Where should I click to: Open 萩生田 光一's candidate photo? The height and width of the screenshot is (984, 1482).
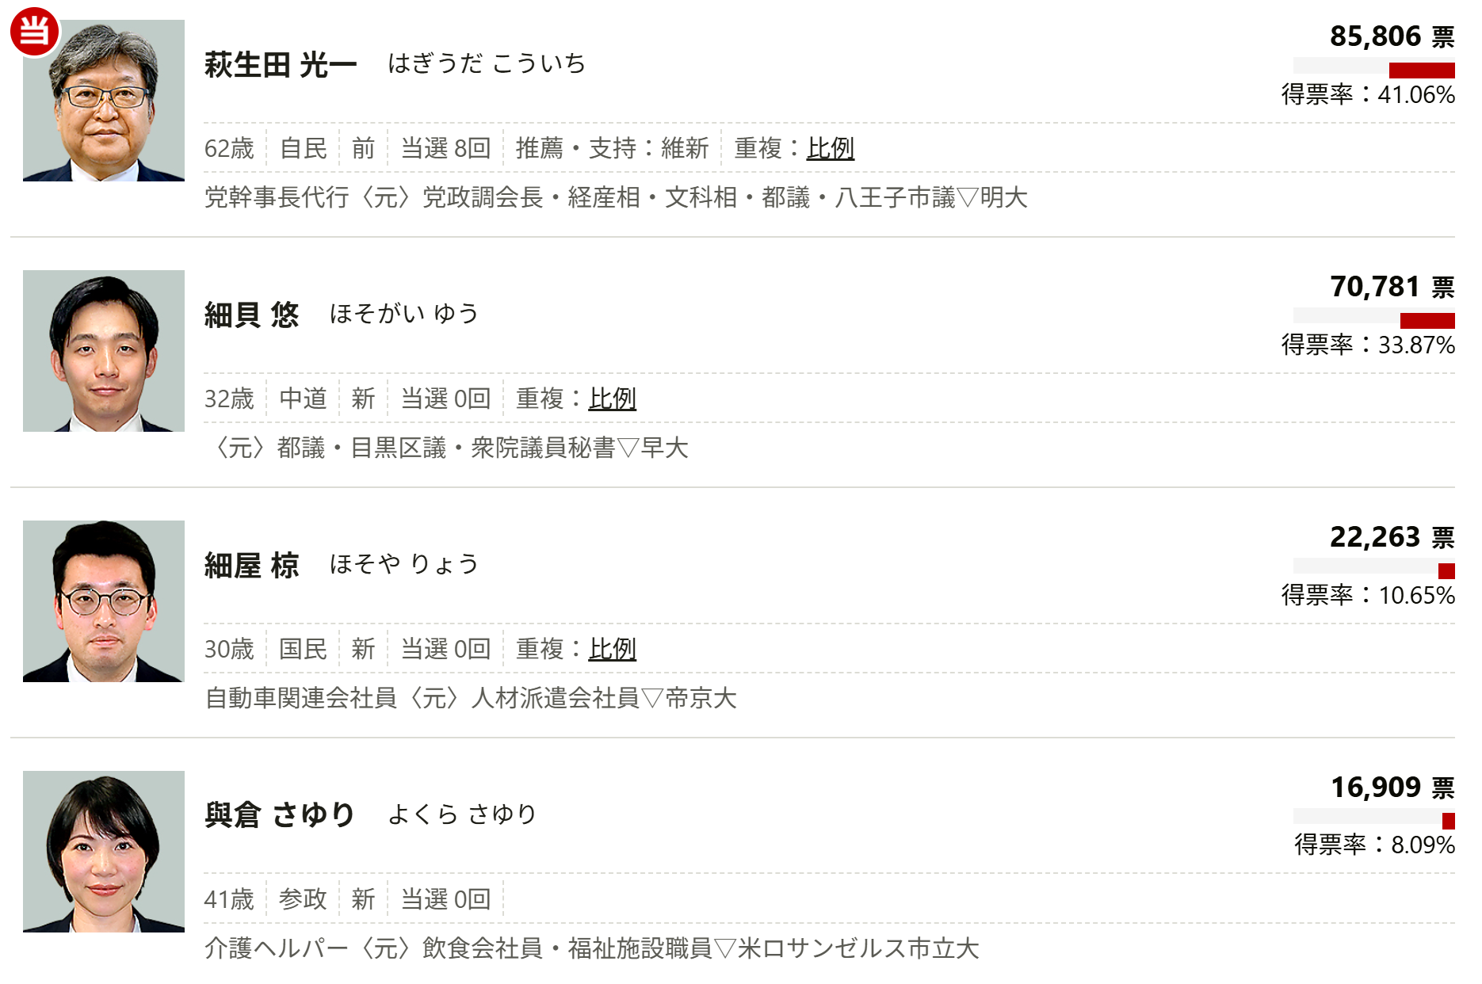(x=104, y=101)
